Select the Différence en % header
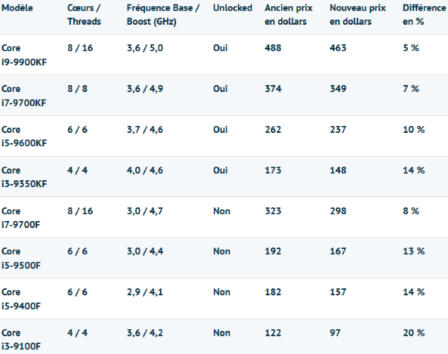The height and width of the screenshot is (354, 448). click(x=424, y=15)
